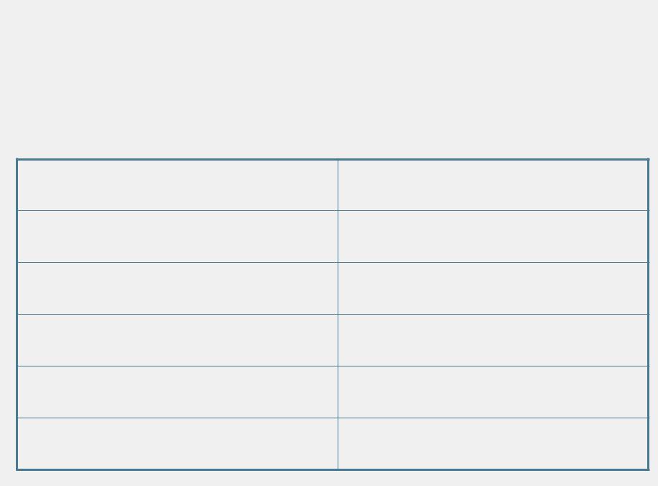Click the empty area above the table
This screenshot has height=486, width=658.
329,79
